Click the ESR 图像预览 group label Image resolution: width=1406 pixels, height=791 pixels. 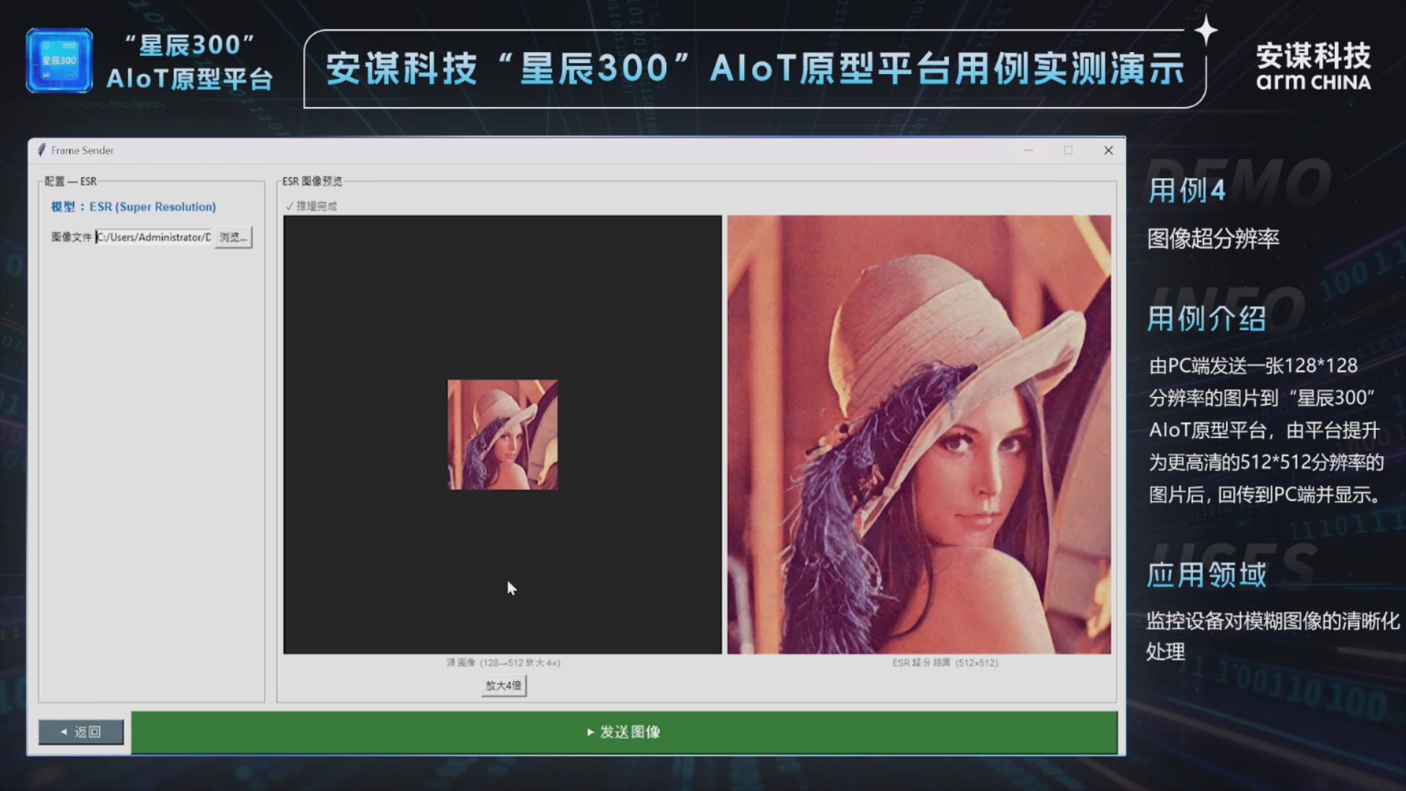pyautogui.click(x=313, y=181)
